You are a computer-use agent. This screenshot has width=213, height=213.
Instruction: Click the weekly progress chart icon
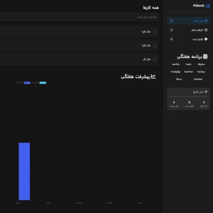click(153, 77)
